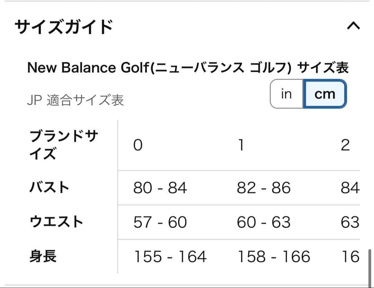Select height range 155 - 164
The image size is (374, 288).
tap(170, 256)
